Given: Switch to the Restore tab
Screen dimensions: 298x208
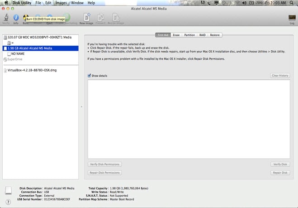Looking at the screenshot, I should (x=215, y=35).
